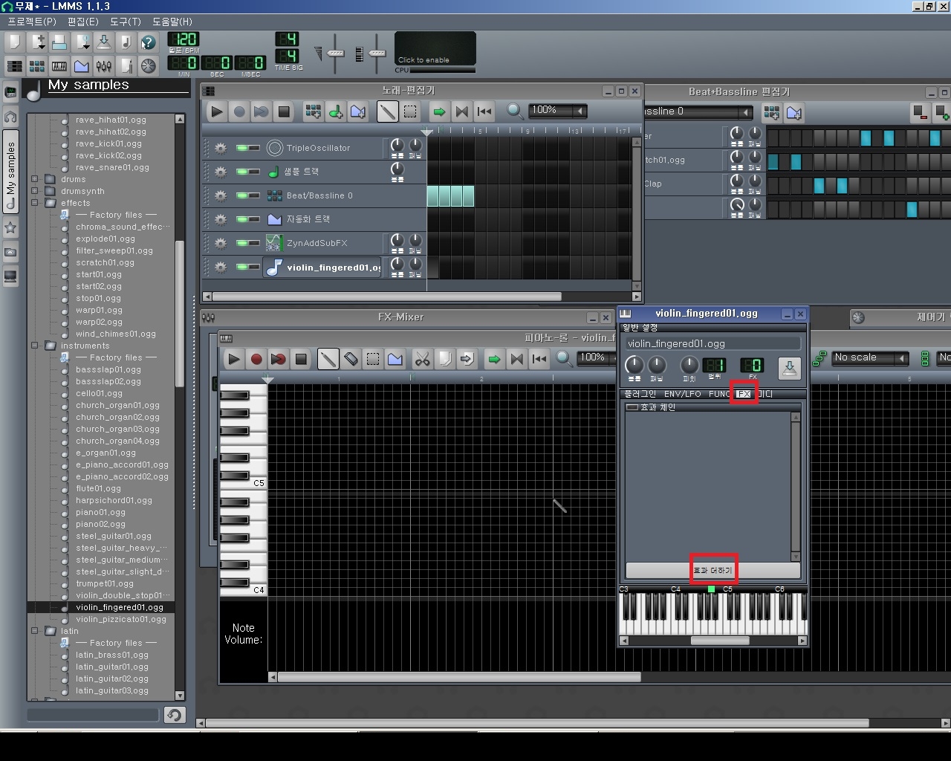Screen dimensions: 951x761
Task: Add beat/bassline track in Song Editor
Action: pyautogui.click(x=313, y=111)
